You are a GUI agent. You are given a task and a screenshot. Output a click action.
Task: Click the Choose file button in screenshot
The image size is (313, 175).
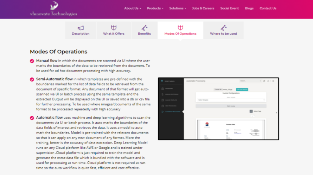tap(218, 90)
